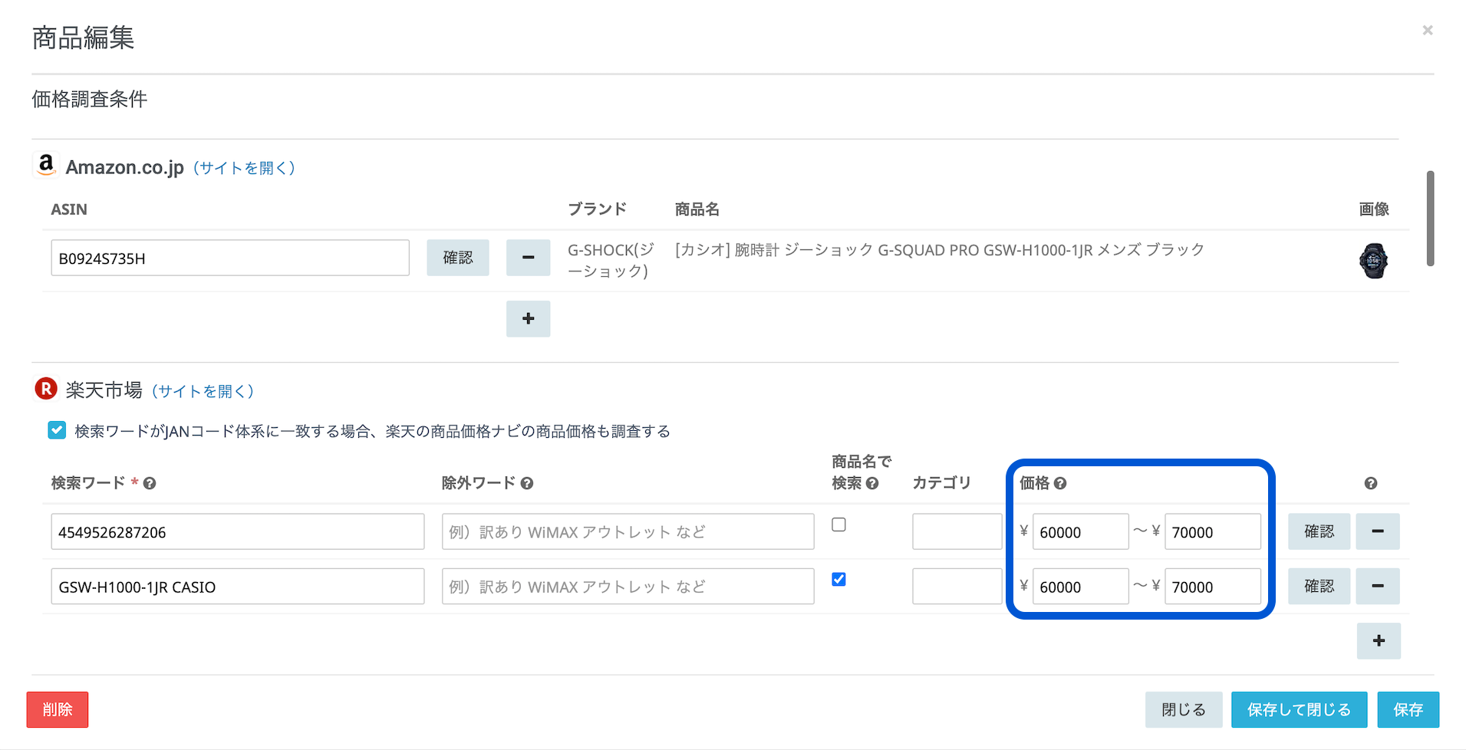Click the G-SHOCK watch thumbnail image
1466x750 pixels.
click(1372, 261)
